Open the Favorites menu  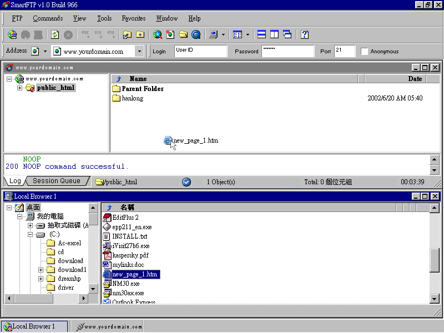click(134, 18)
